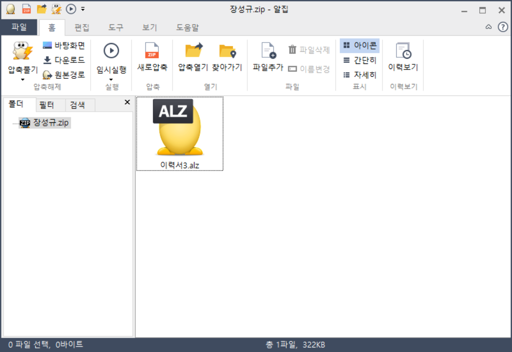Switch to the 홈 ribbon tab
512x352 pixels.
52,28
